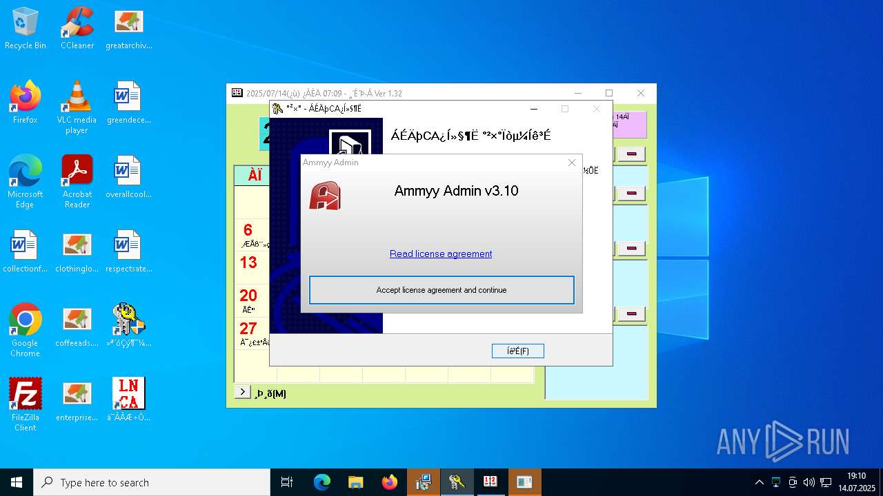Click the (F) button in installer window
The image size is (883, 496).
coord(518,351)
